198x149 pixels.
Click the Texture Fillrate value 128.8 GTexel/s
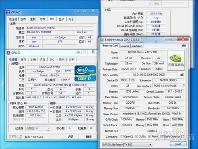[173, 97]
